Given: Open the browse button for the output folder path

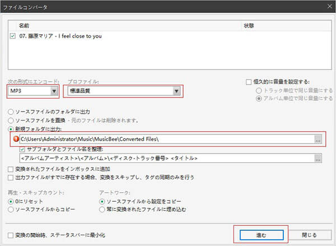Looking at the screenshot, I should (318, 139).
